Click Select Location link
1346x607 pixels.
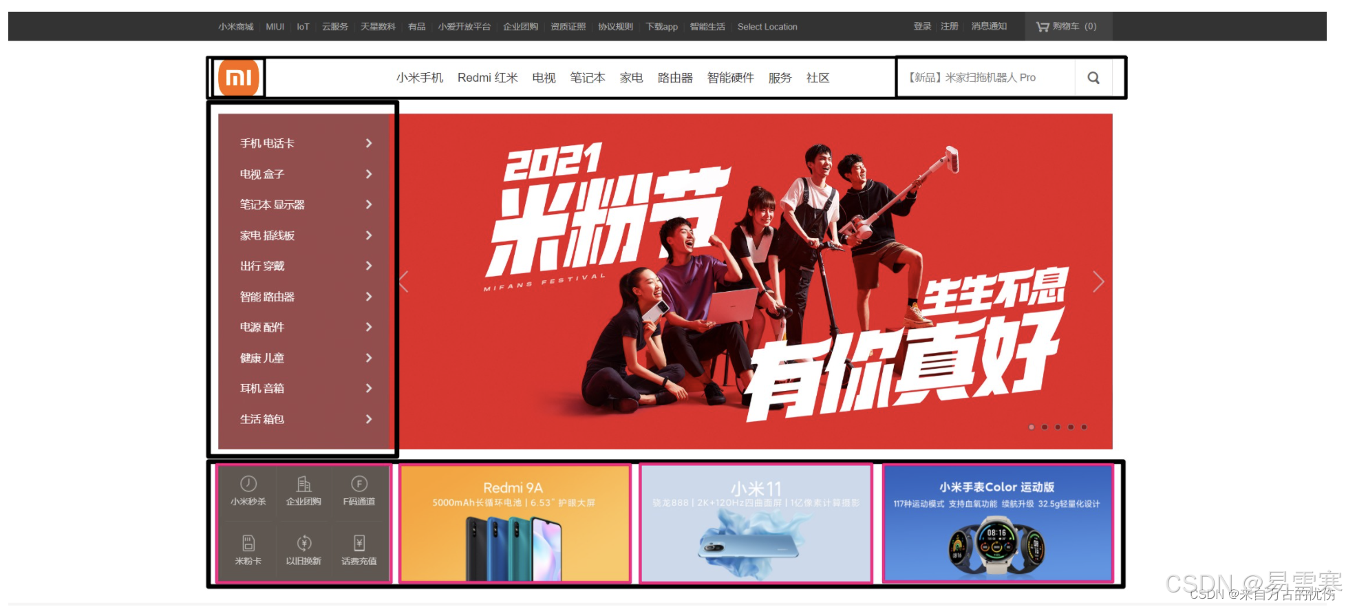767,27
